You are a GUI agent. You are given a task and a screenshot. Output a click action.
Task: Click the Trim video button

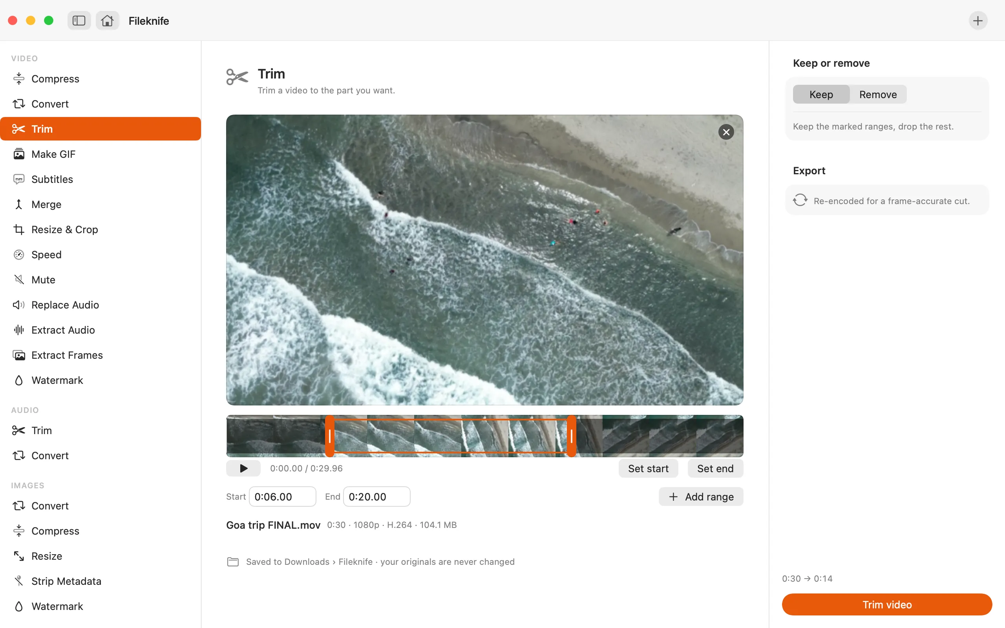[887, 604]
